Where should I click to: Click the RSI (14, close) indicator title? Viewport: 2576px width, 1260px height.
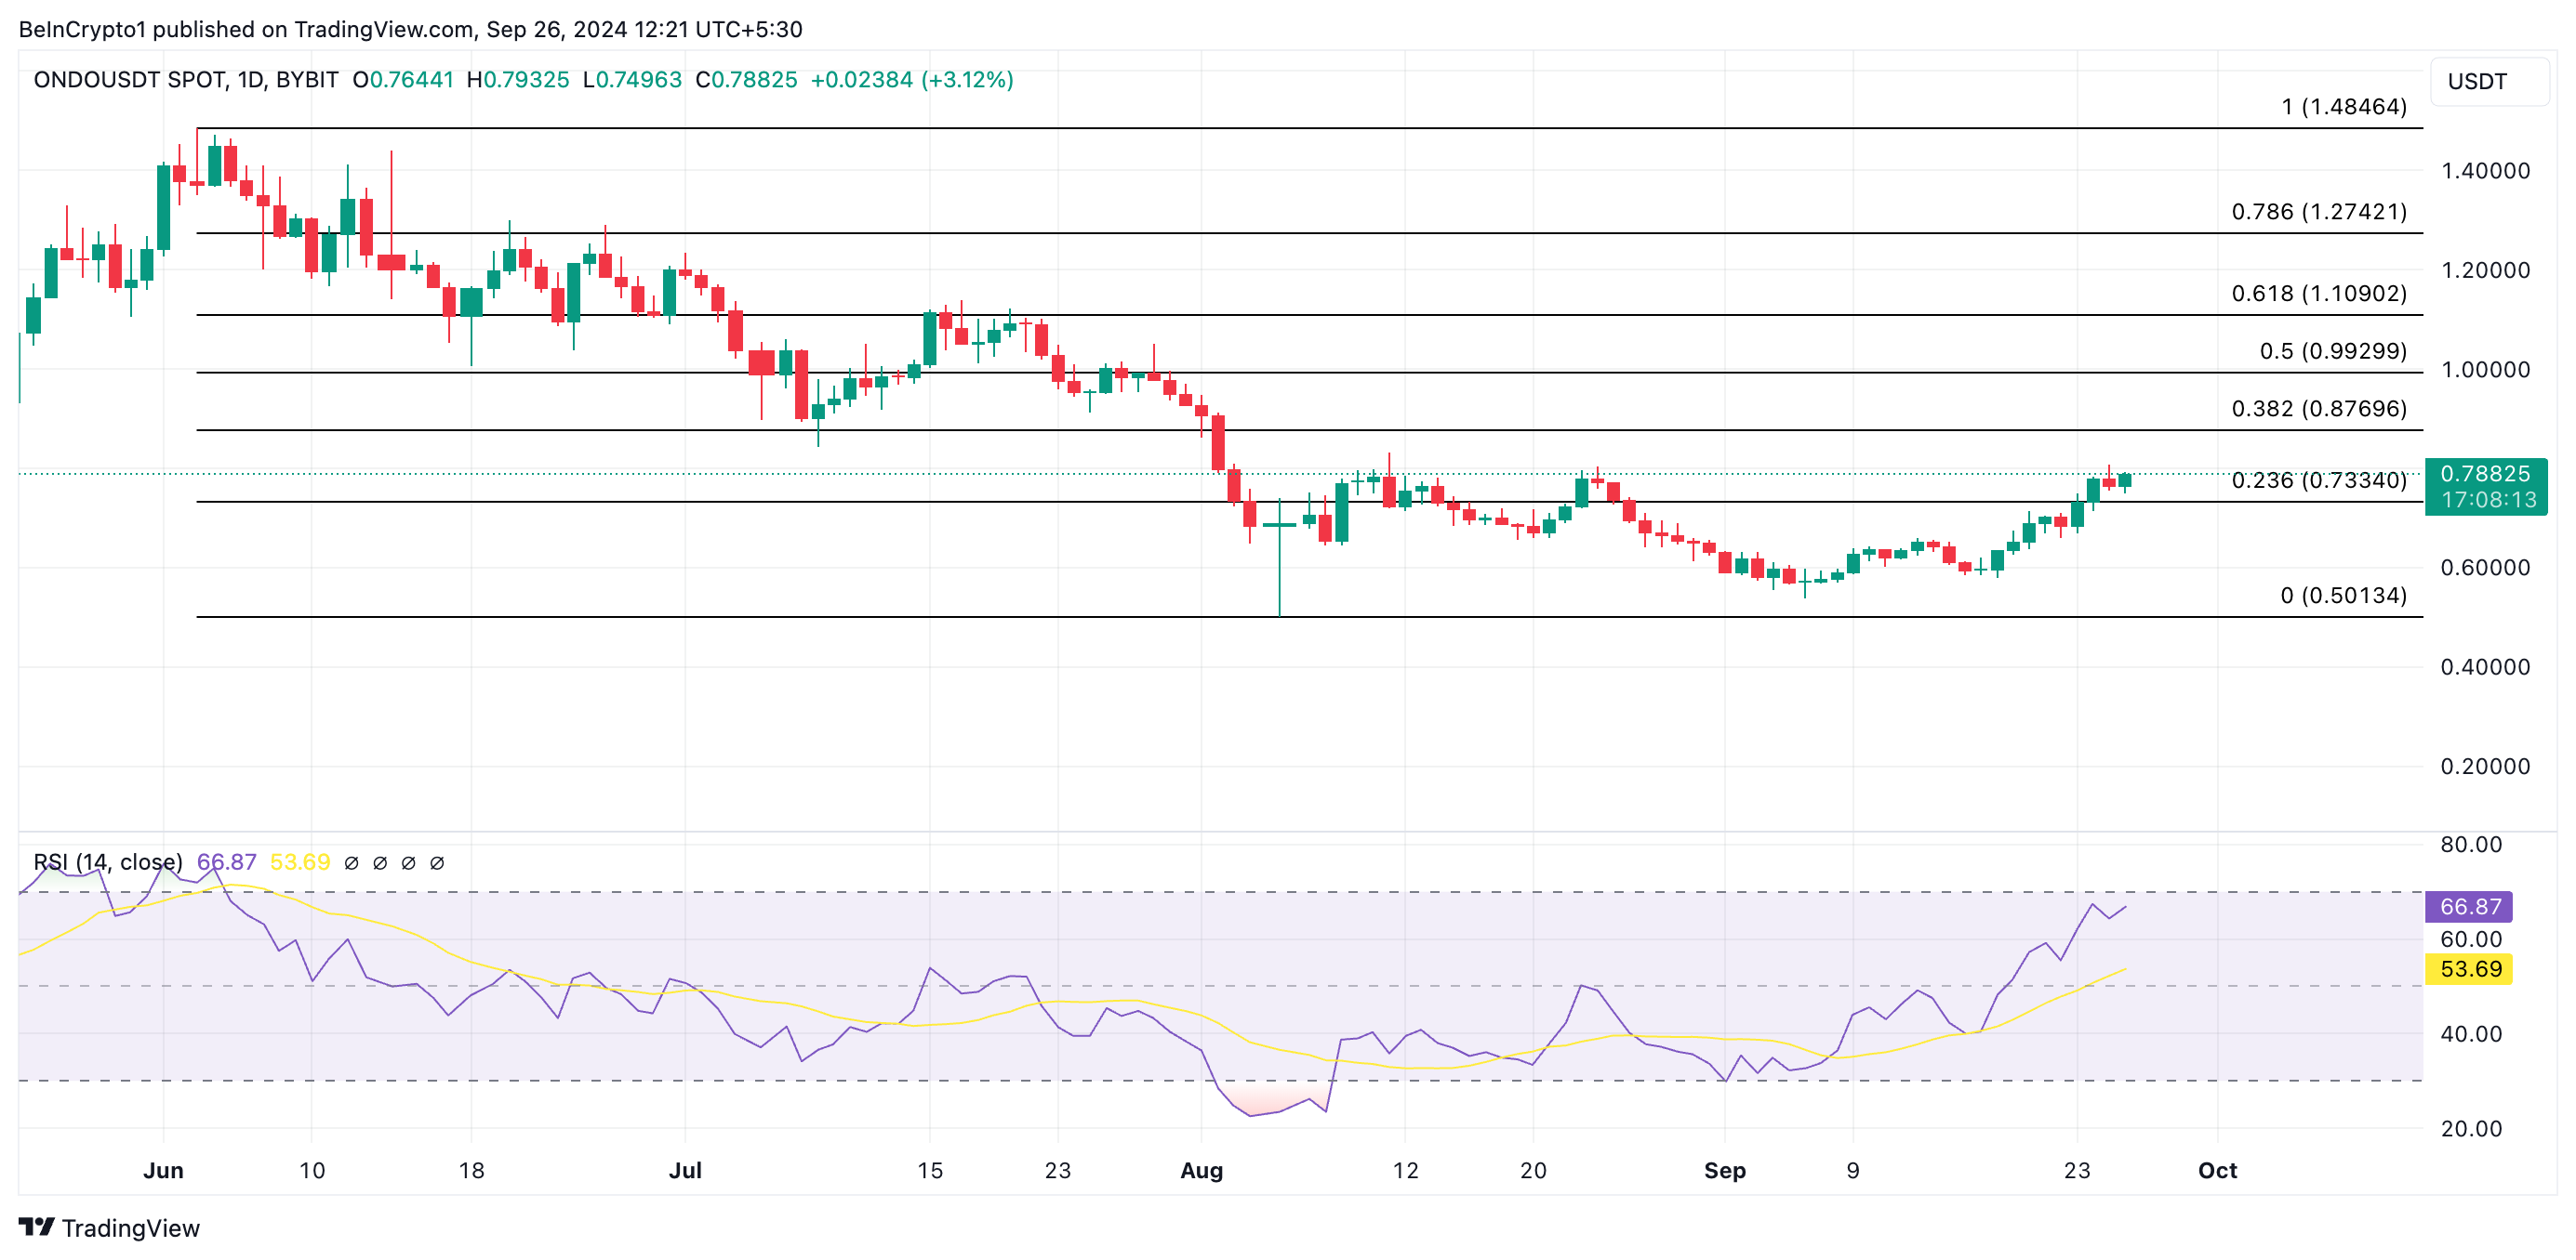click(x=108, y=861)
